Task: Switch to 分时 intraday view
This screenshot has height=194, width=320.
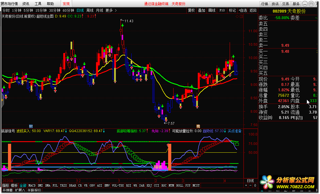Action: pyautogui.click(x=6, y=10)
